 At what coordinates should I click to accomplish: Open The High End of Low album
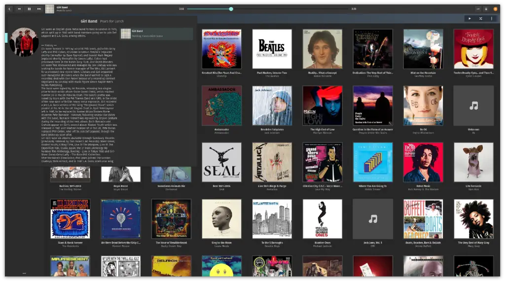pos(323,106)
